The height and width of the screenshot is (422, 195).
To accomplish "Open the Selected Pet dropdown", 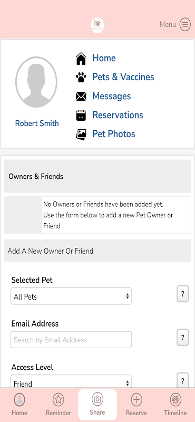I will pos(71,296).
